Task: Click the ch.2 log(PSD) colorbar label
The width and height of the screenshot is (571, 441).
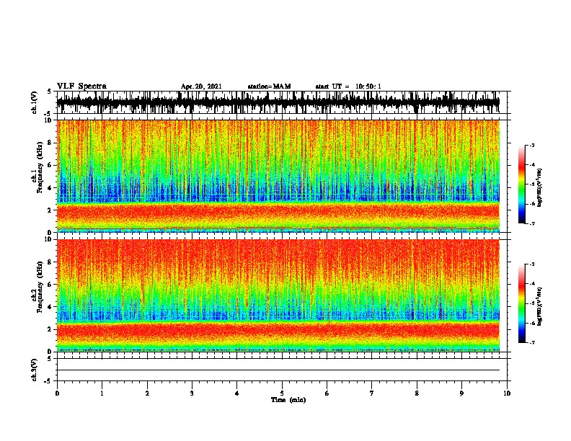Action: 540,306
